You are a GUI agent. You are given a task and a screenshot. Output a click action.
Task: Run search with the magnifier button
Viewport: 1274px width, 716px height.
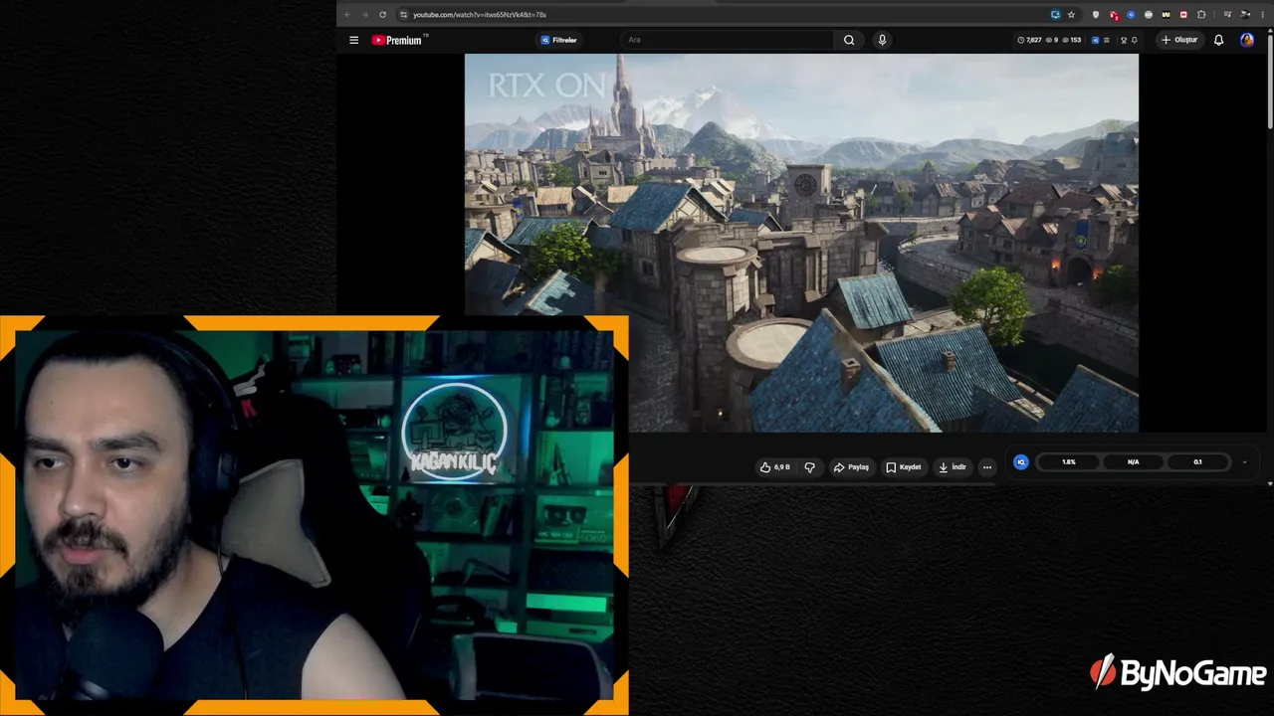(849, 40)
